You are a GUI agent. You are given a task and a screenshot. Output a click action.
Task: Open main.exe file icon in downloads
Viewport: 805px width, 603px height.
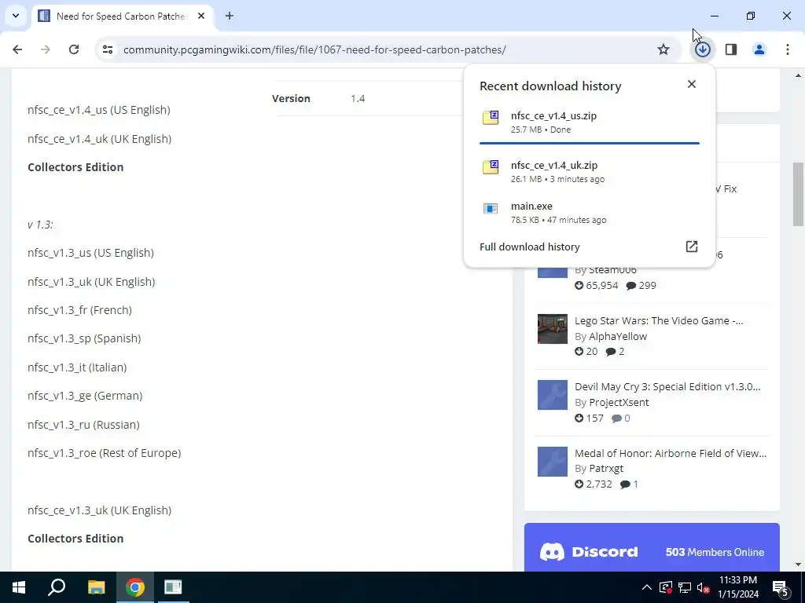point(491,208)
